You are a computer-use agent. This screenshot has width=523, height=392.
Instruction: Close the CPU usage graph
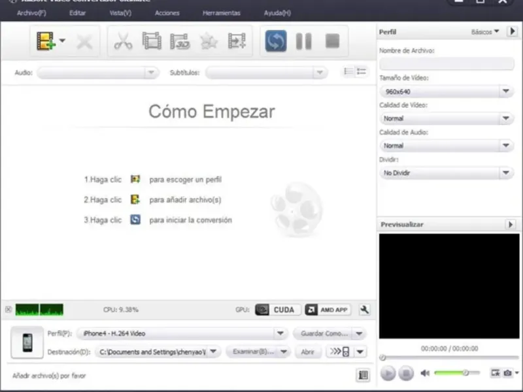(x=8, y=310)
